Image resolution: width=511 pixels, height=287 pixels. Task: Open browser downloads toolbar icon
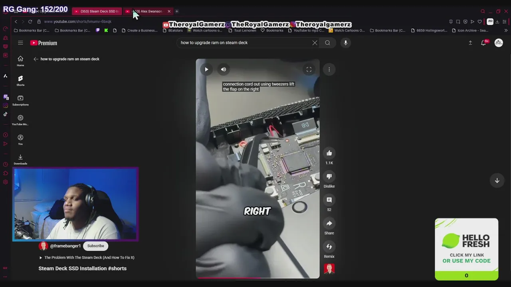tap(497, 22)
